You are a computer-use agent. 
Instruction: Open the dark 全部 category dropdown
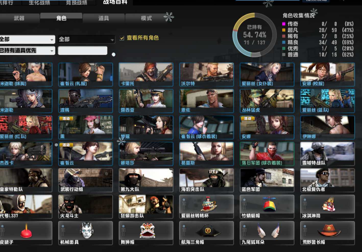86,39
